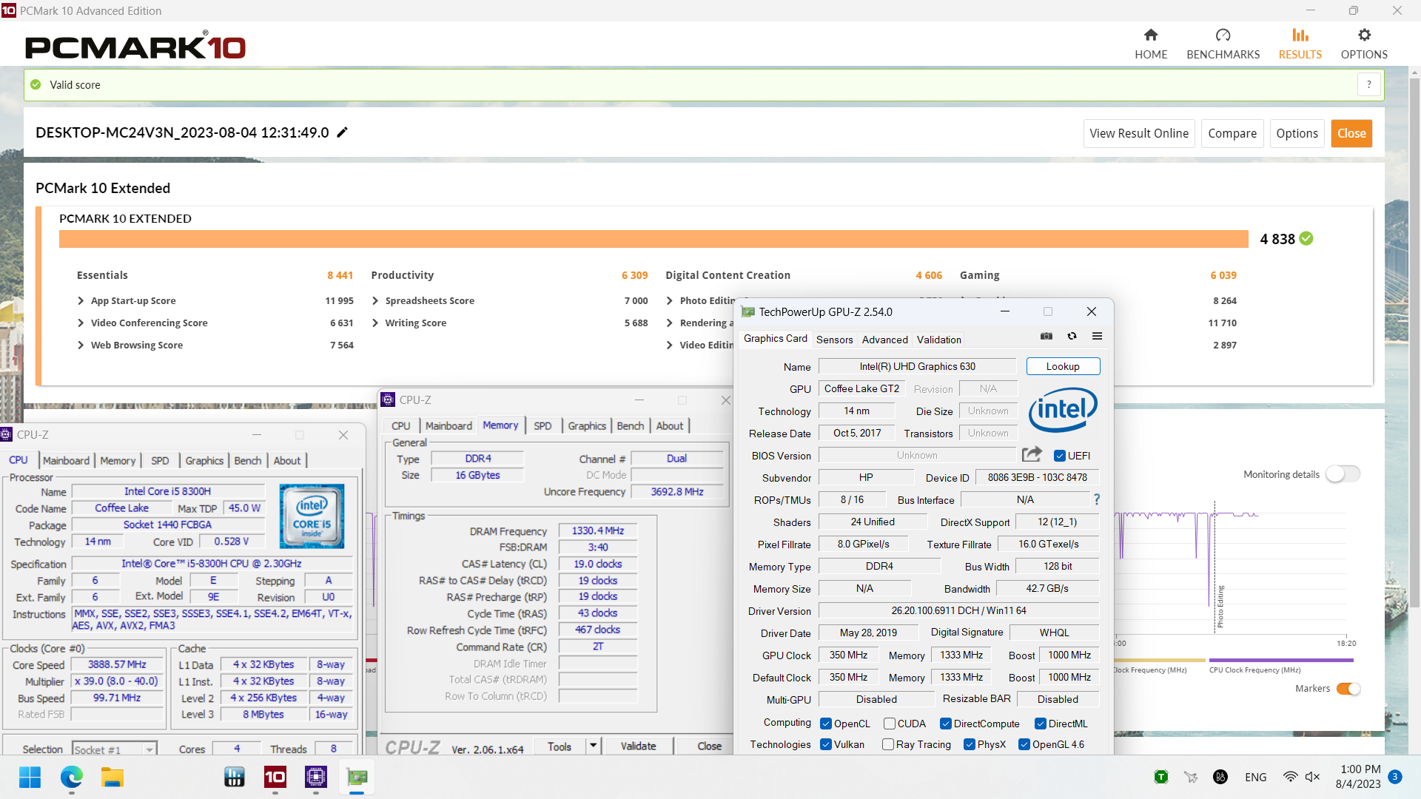Click View Result Online button
This screenshot has width=1421, height=799.
click(1139, 133)
